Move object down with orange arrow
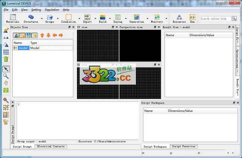242x158 pixels. click(48, 35)
